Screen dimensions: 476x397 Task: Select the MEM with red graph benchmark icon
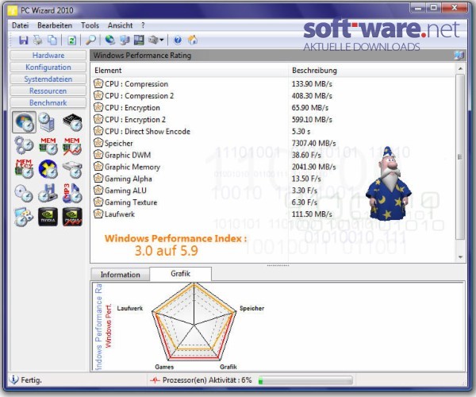coord(72,146)
